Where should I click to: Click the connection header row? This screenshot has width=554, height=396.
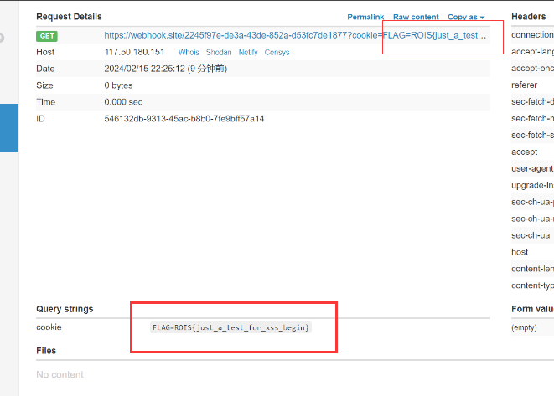[532, 35]
